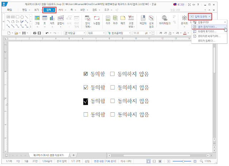Expand the drawing shapes gallery arrow
Image resolution: width=229 pixels, height=166 pixels.
31,26
